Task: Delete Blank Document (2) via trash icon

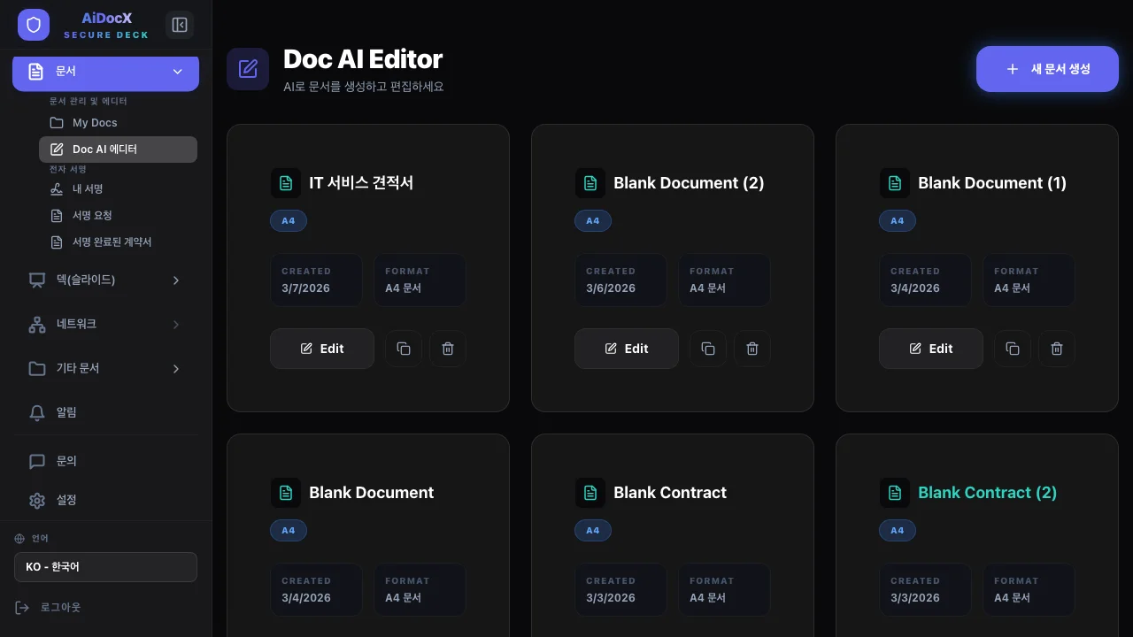Action: coord(751,349)
